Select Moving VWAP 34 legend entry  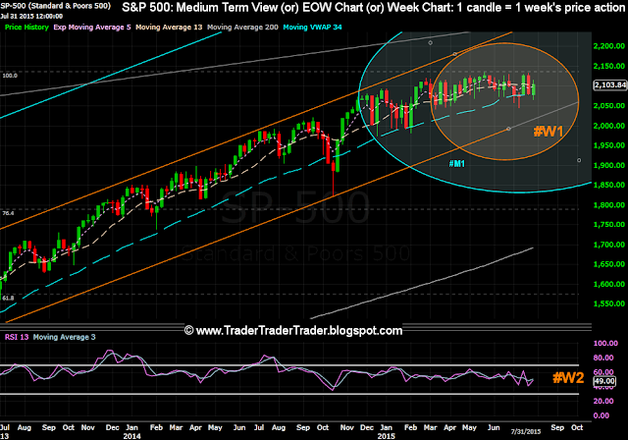pos(312,27)
